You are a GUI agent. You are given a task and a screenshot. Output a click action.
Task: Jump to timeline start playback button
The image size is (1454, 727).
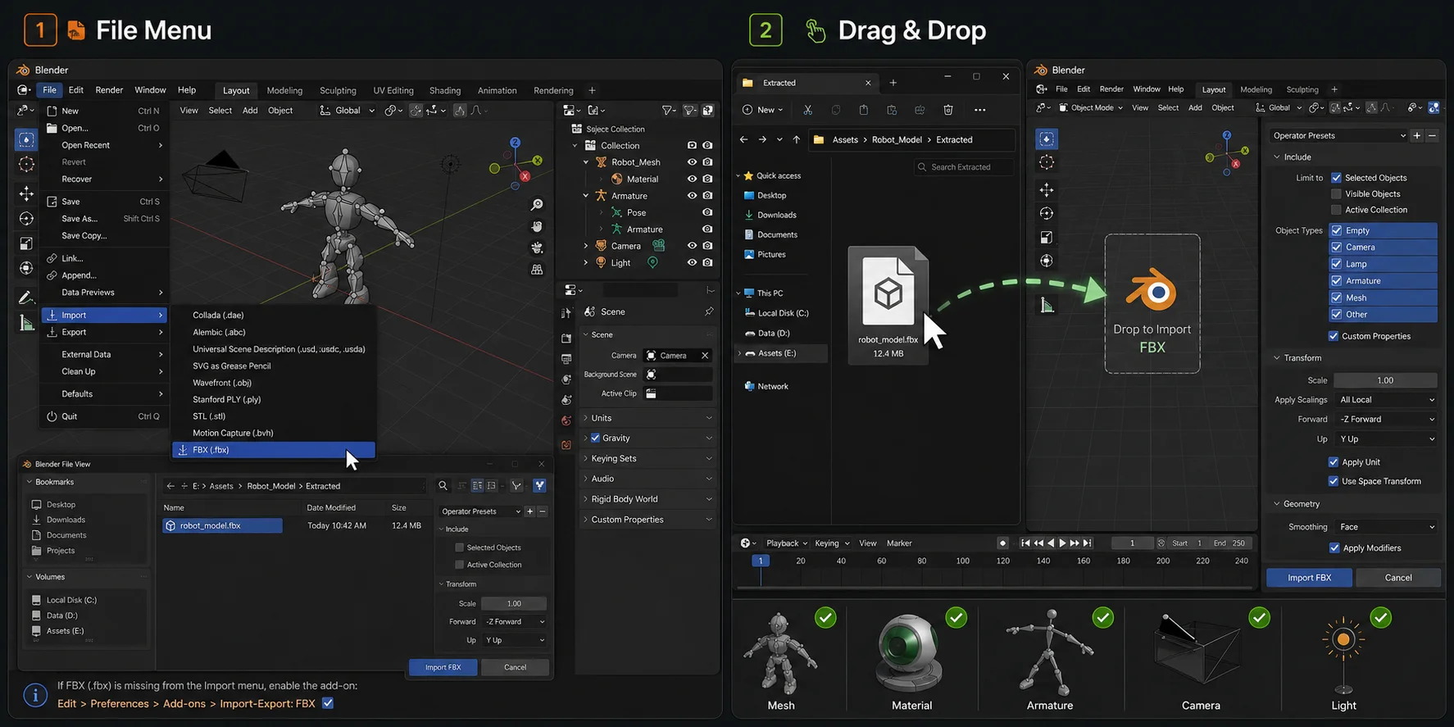click(x=1025, y=543)
